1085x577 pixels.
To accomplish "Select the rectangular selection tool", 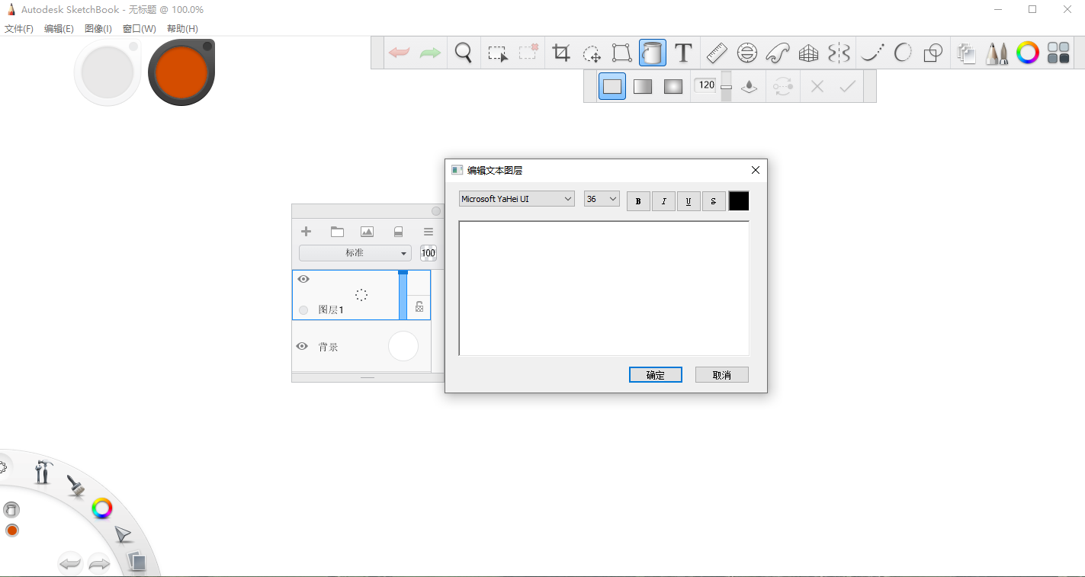I will tap(497, 53).
